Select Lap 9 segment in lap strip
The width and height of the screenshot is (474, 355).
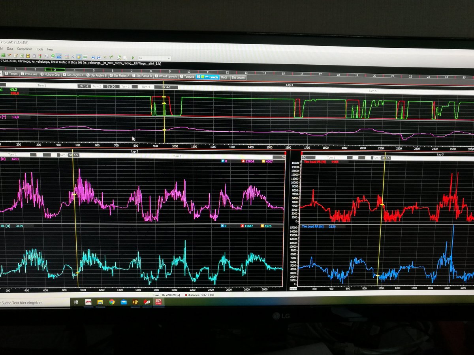point(169,71)
